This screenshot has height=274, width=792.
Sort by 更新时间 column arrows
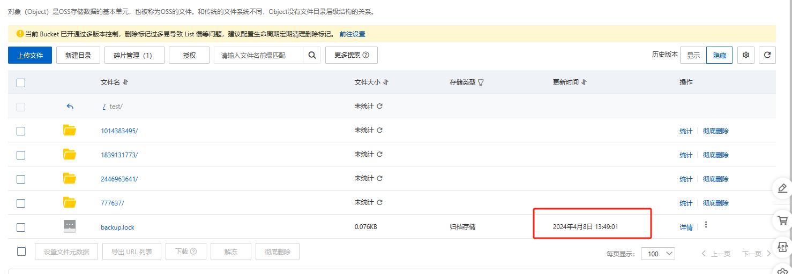pos(584,82)
